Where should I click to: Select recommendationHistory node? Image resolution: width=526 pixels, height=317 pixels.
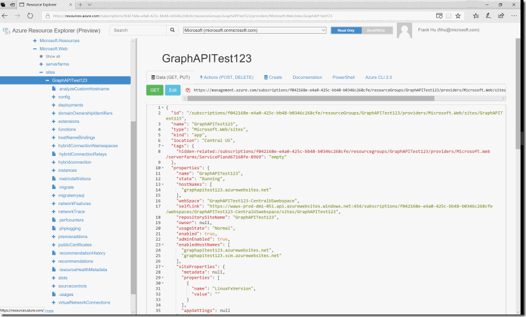point(82,253)
